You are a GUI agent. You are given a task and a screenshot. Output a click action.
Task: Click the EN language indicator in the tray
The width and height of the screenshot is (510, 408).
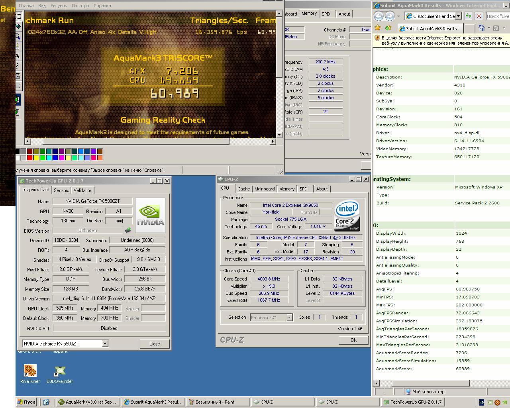coord(481,402)
